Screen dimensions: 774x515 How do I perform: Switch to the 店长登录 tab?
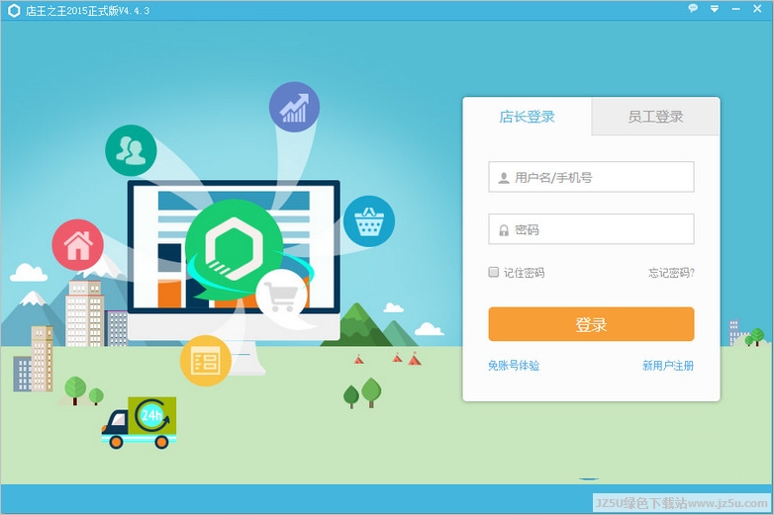pyautogui.click(x=527, y=117)
